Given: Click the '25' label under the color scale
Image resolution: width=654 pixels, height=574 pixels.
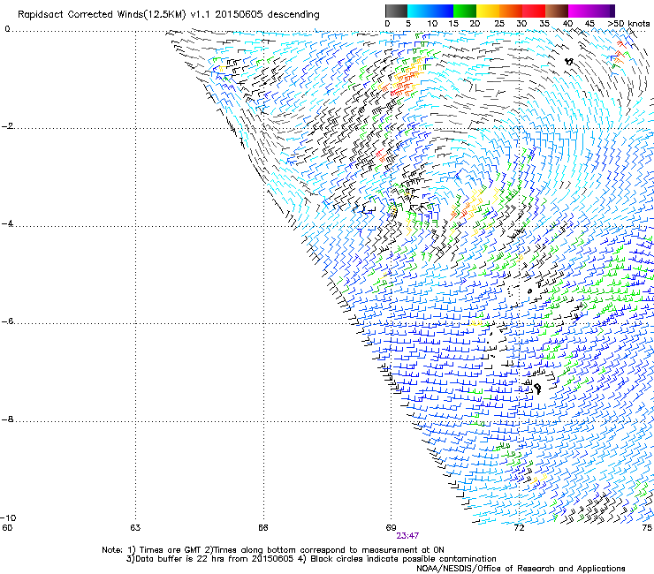Looking at the screenshot, I should pyautogui.click(x=499, y=24).
